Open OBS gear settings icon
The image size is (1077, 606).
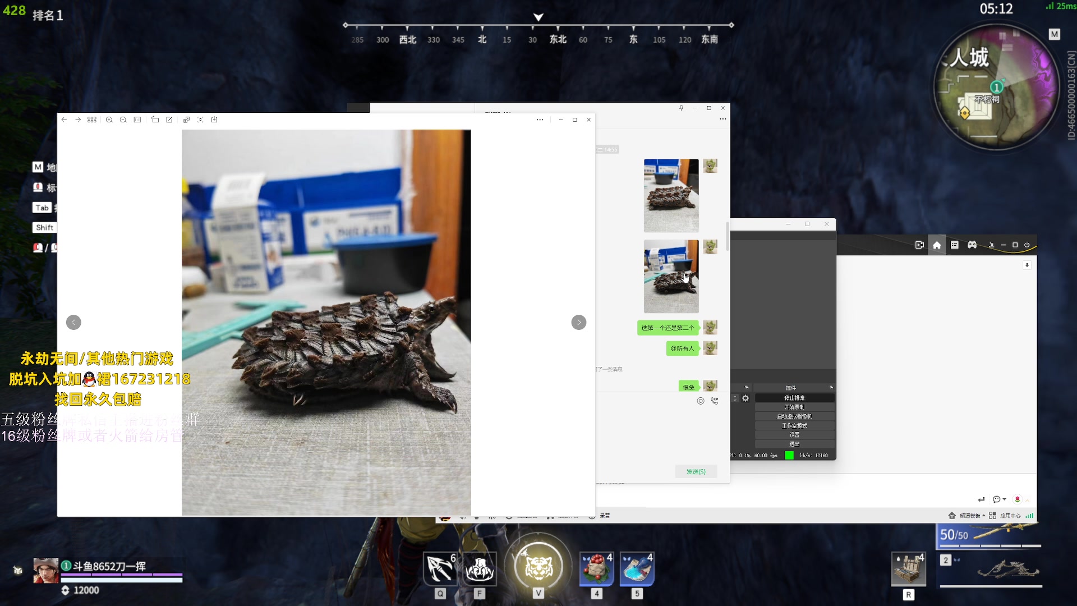click(x=745, y=398)
